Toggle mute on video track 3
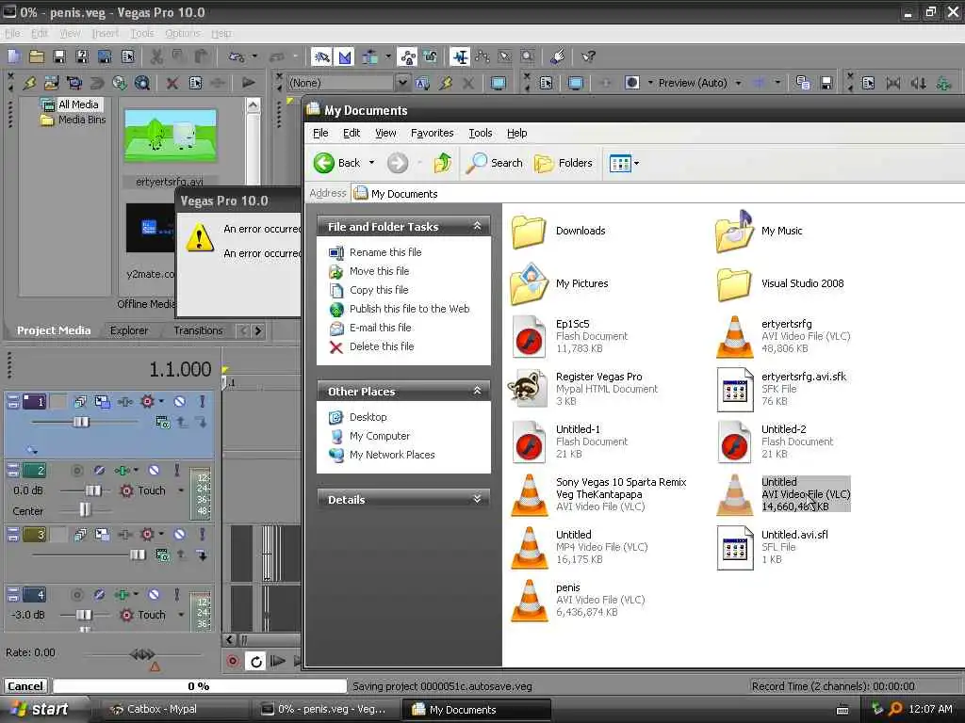This screenshot has height=723, width=965. coord(179,534)
